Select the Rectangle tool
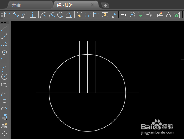184x139 pixels. (4, 60)
